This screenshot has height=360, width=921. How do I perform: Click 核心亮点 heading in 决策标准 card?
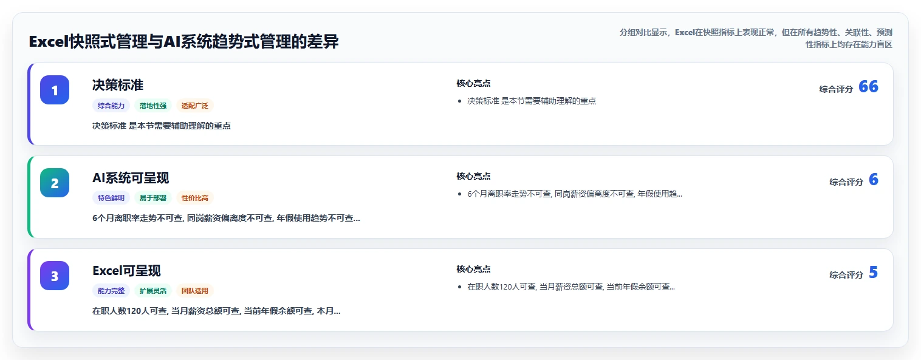(473, 83)
